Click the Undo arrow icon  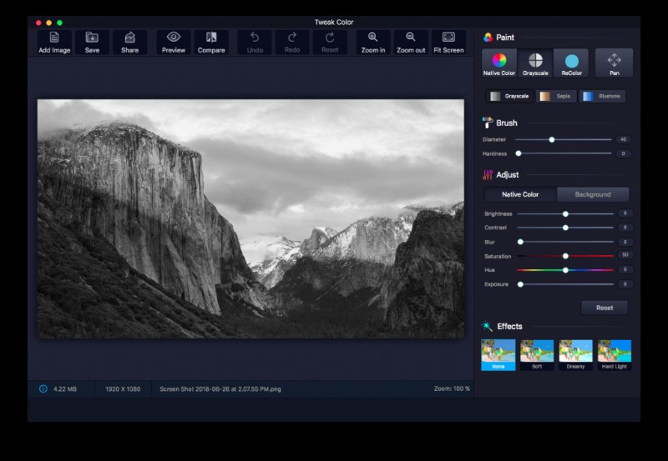pyautogui.click(x=255, y=43)
